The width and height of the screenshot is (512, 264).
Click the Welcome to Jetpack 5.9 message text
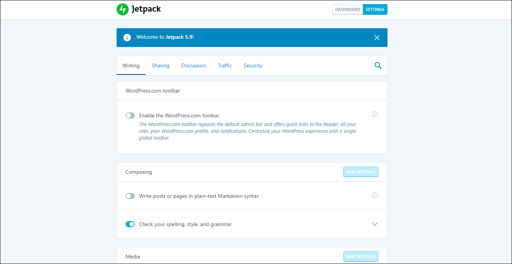click(165, 37)
